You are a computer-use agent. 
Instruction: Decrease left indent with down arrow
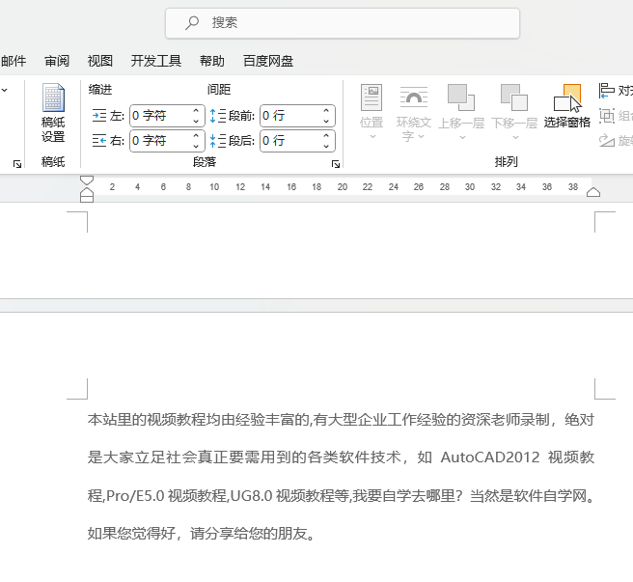pyautogui.click(x=196, y=122)
